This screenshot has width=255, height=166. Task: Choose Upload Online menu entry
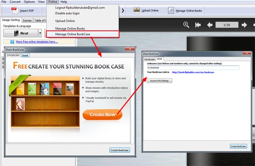[x=65, y=21]
